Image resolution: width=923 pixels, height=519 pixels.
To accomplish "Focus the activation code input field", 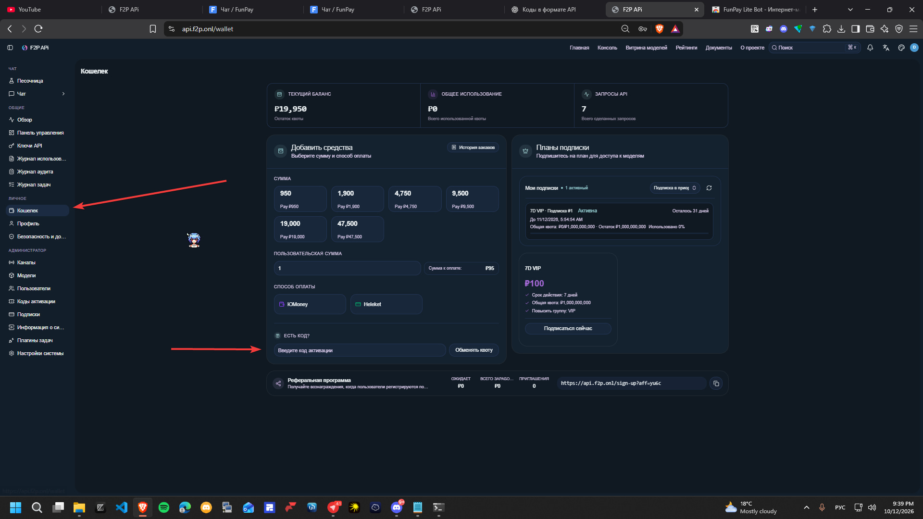I will point(360,350).
